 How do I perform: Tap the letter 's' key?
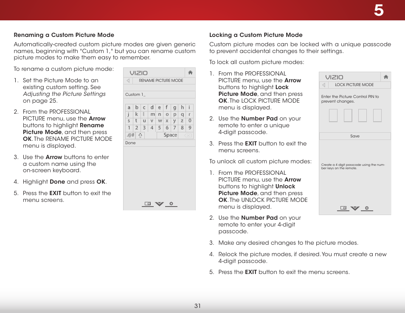pyautogui.click(x=129, y=121)
